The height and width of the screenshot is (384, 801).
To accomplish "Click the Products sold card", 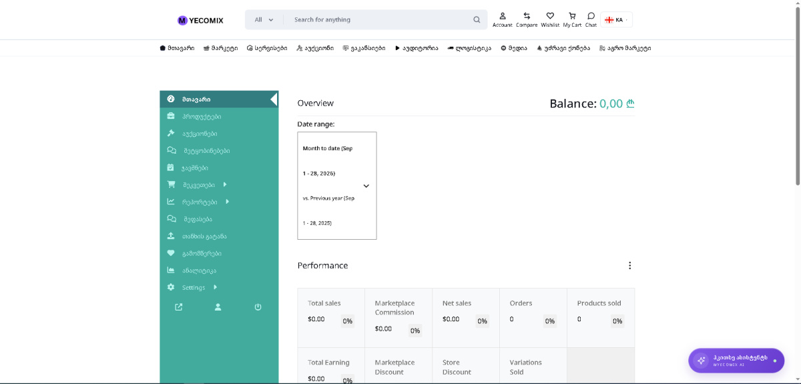I will [601, 318].
